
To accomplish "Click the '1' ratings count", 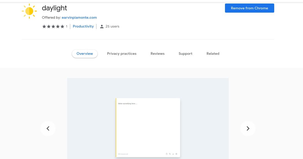I will click(67, 26).
